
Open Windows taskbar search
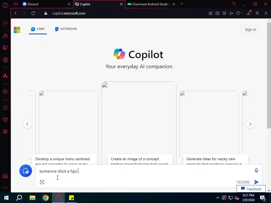(19, 198)
